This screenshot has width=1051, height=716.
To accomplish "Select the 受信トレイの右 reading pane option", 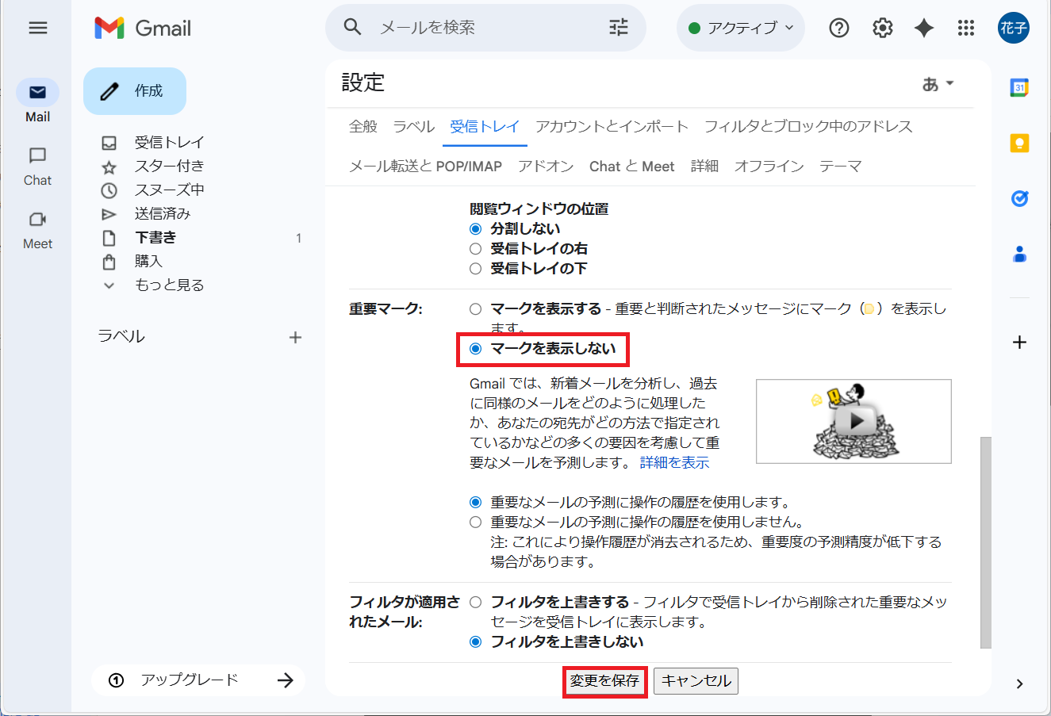I will point(476,248).
